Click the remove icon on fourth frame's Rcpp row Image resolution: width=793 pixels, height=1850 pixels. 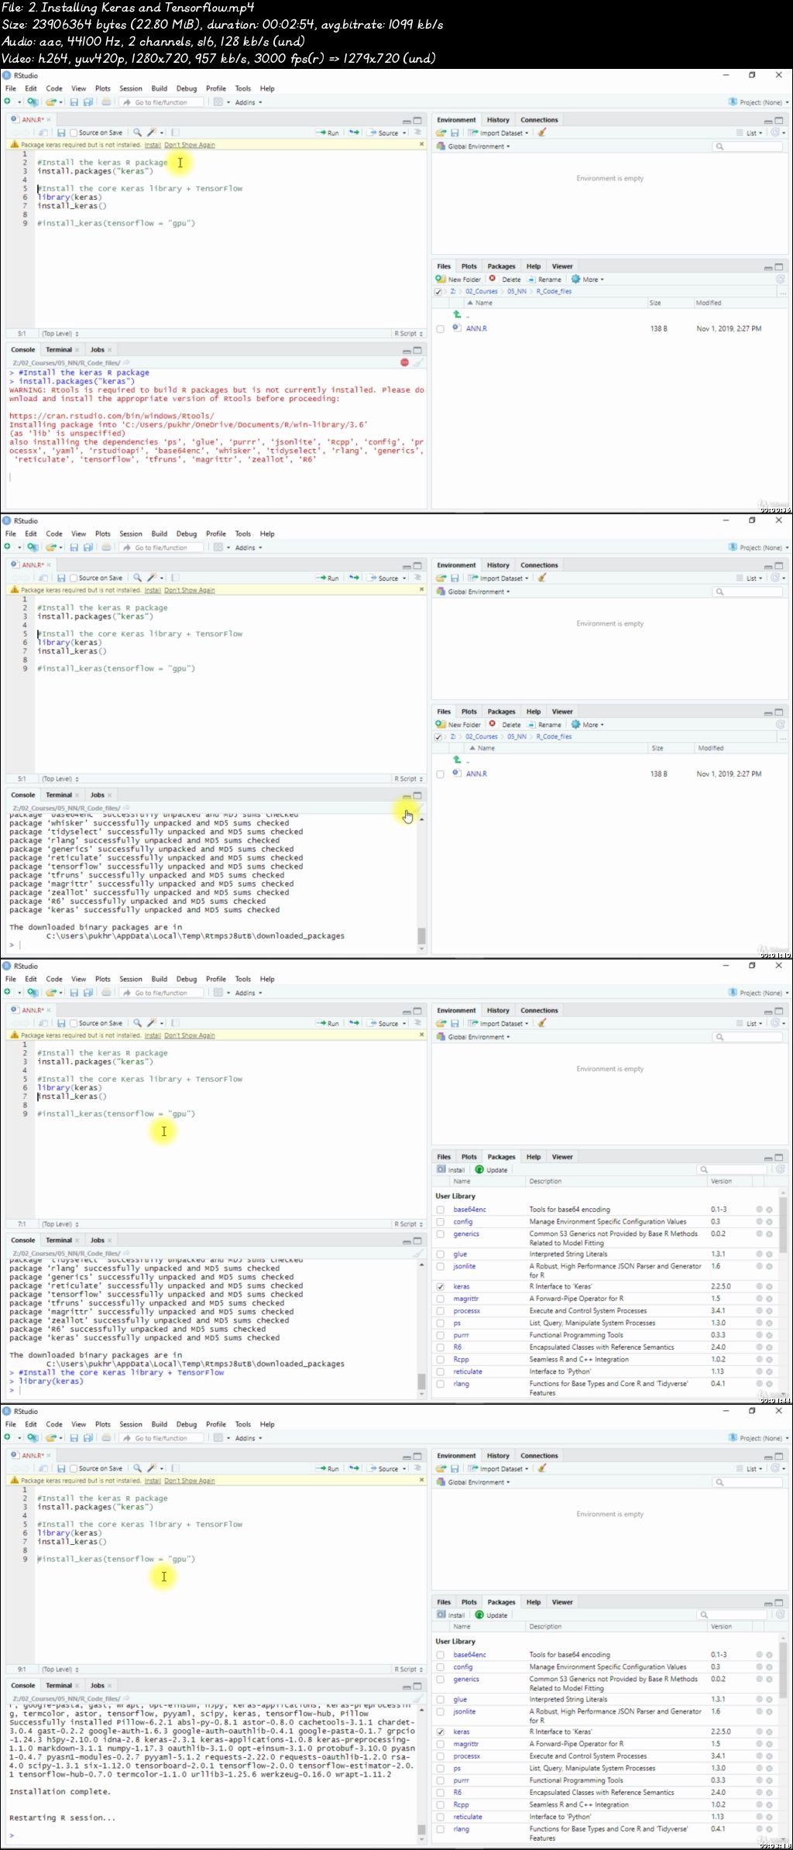[769, 1804]
